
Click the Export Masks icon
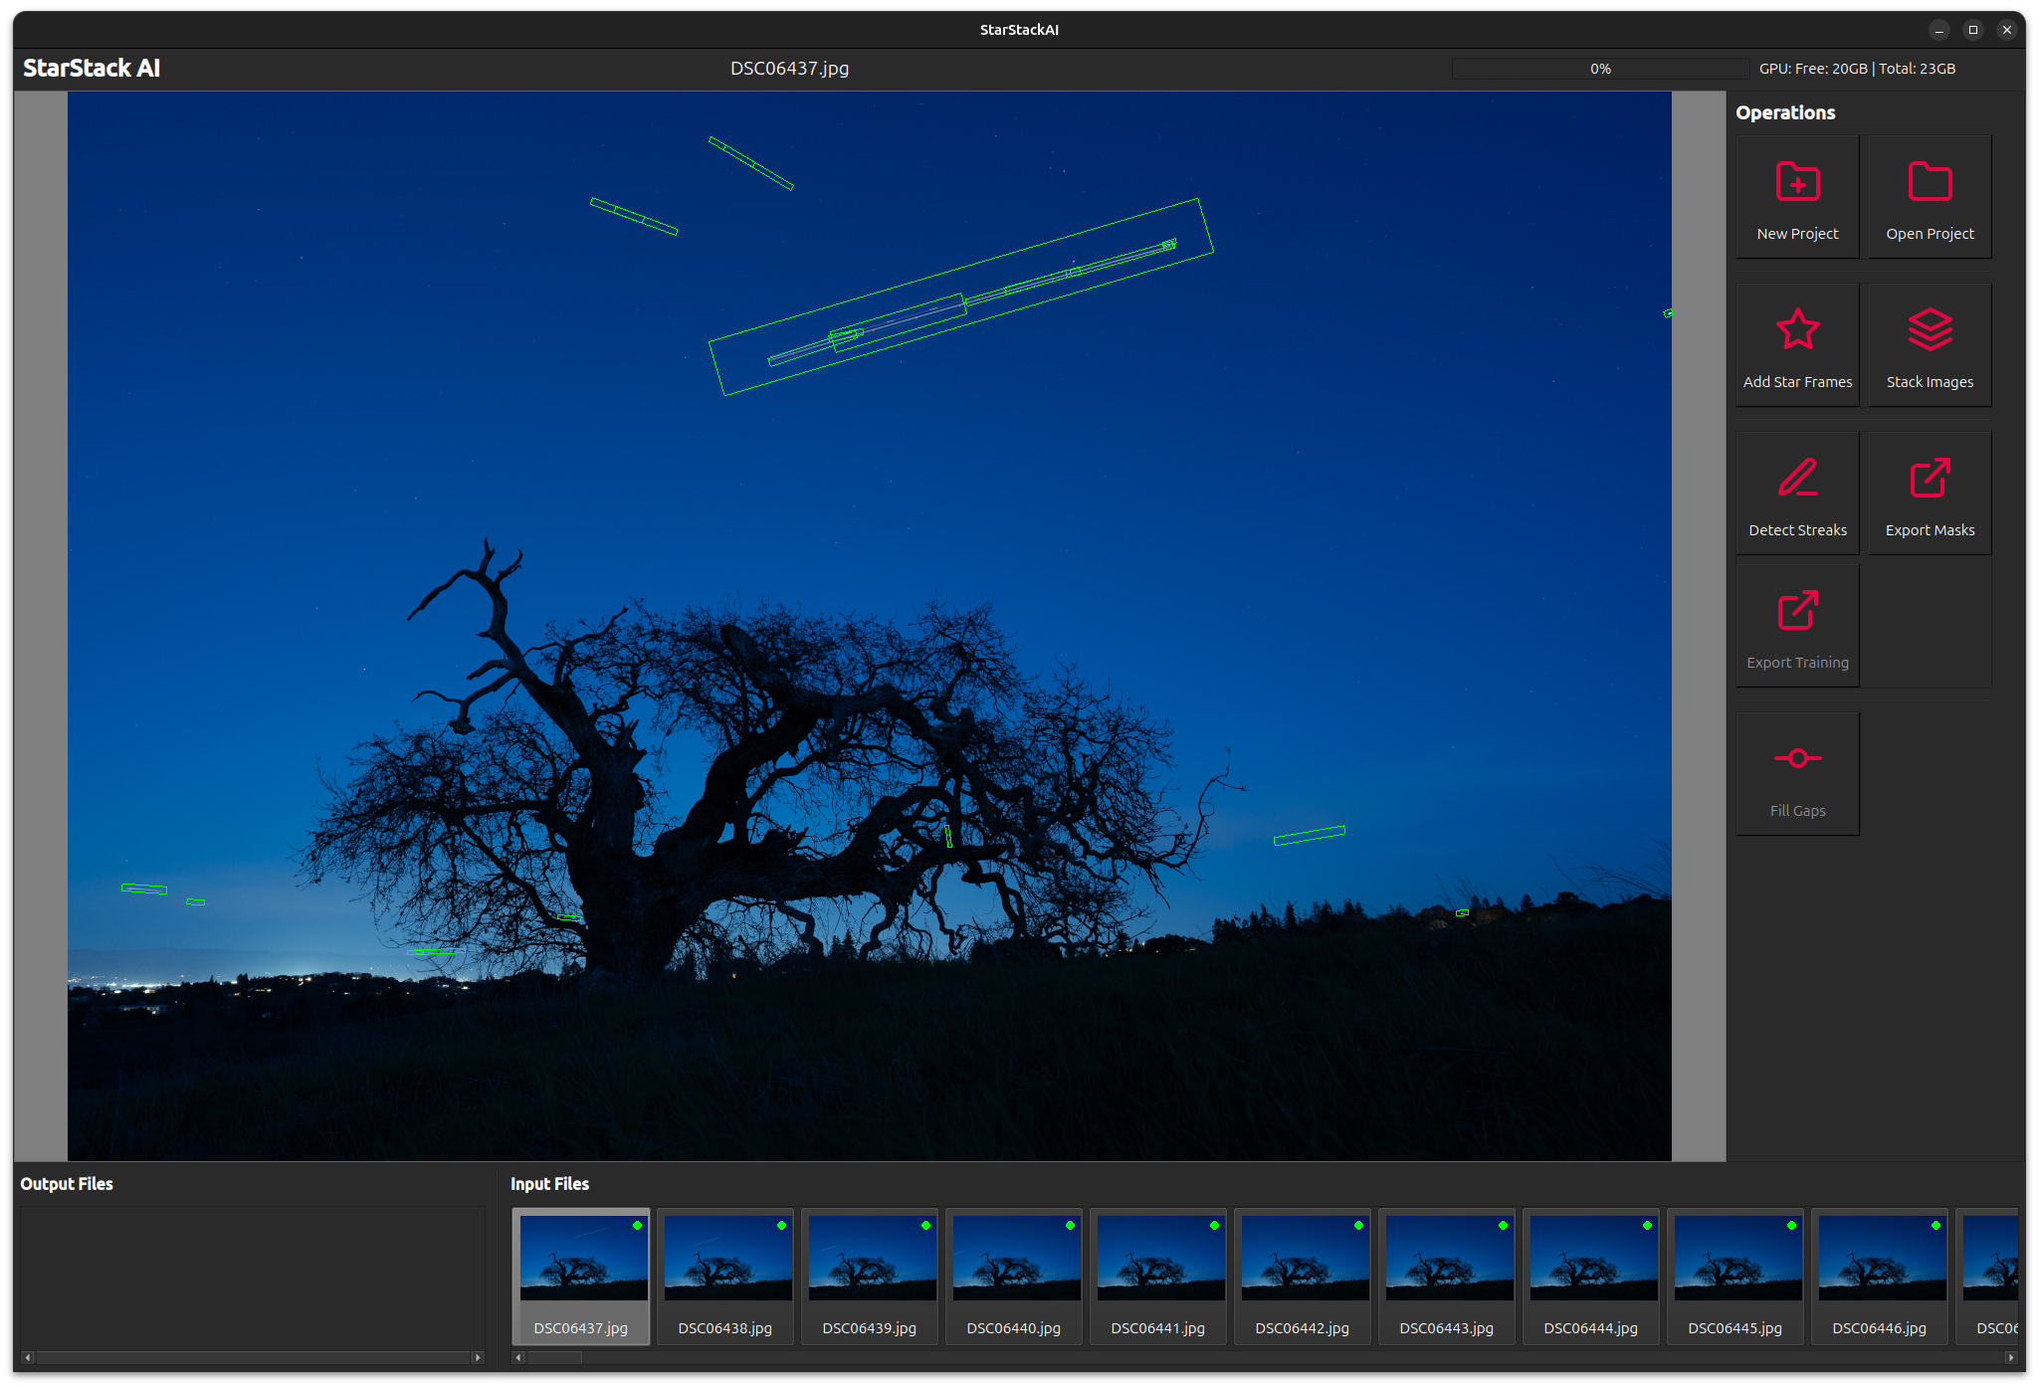(x=1929, y=479)
